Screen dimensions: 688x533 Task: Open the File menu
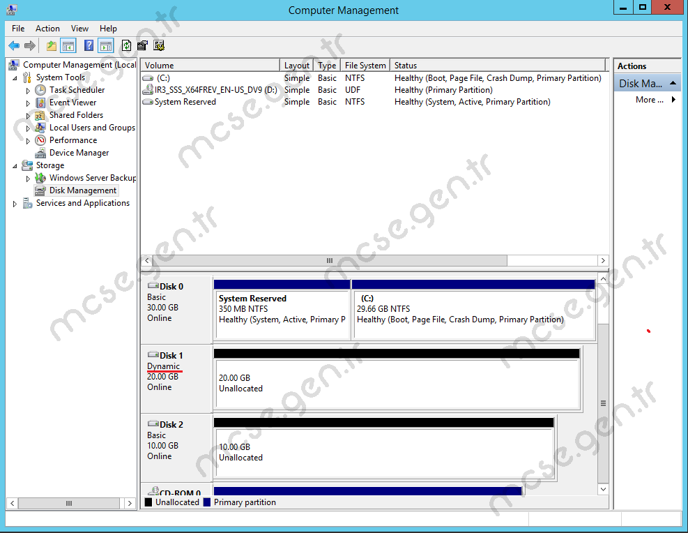[x=18, y=29]
